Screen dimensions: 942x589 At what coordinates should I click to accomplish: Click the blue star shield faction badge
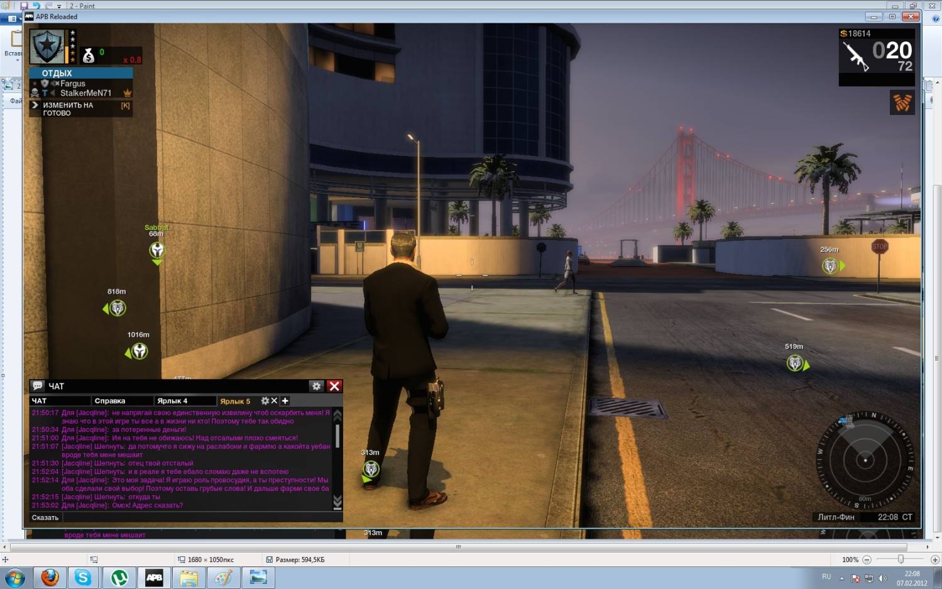(x=48, y=47)
